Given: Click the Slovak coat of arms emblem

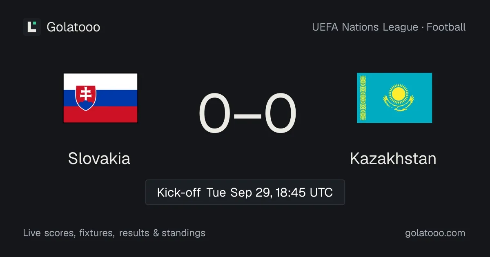Looking at the screenshot, I should (x=86, y=98).
